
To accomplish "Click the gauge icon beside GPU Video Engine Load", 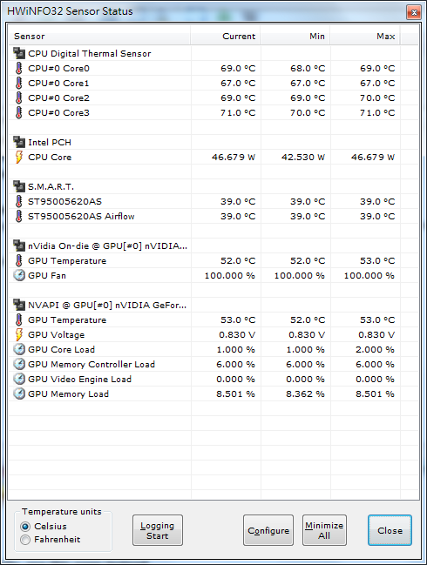I will point(19,379).
